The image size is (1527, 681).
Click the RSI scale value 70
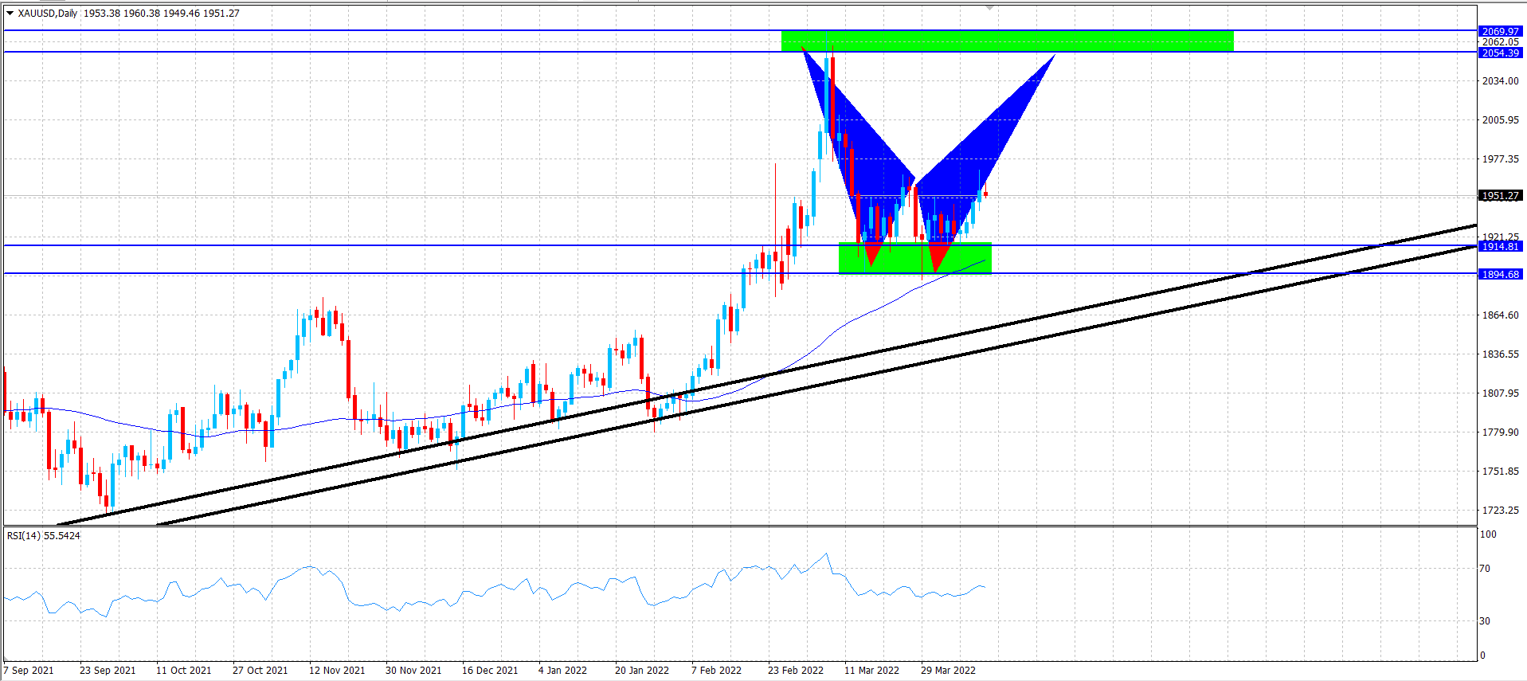click(1485, 568)
